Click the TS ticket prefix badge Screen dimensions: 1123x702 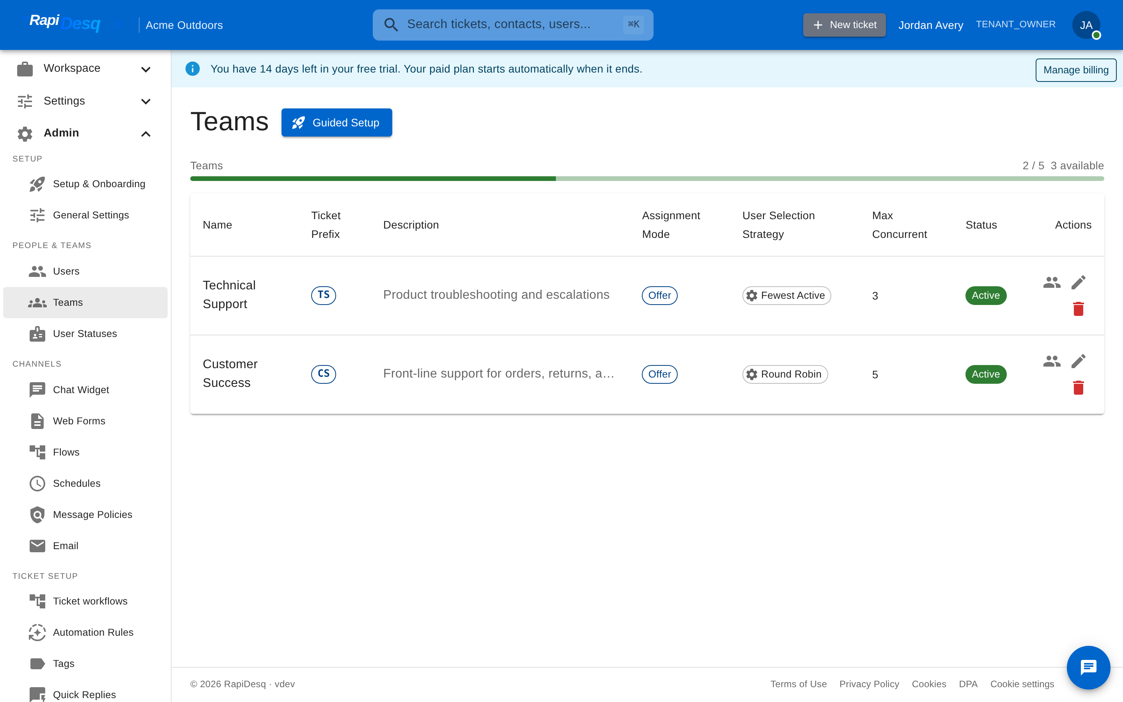323,295
